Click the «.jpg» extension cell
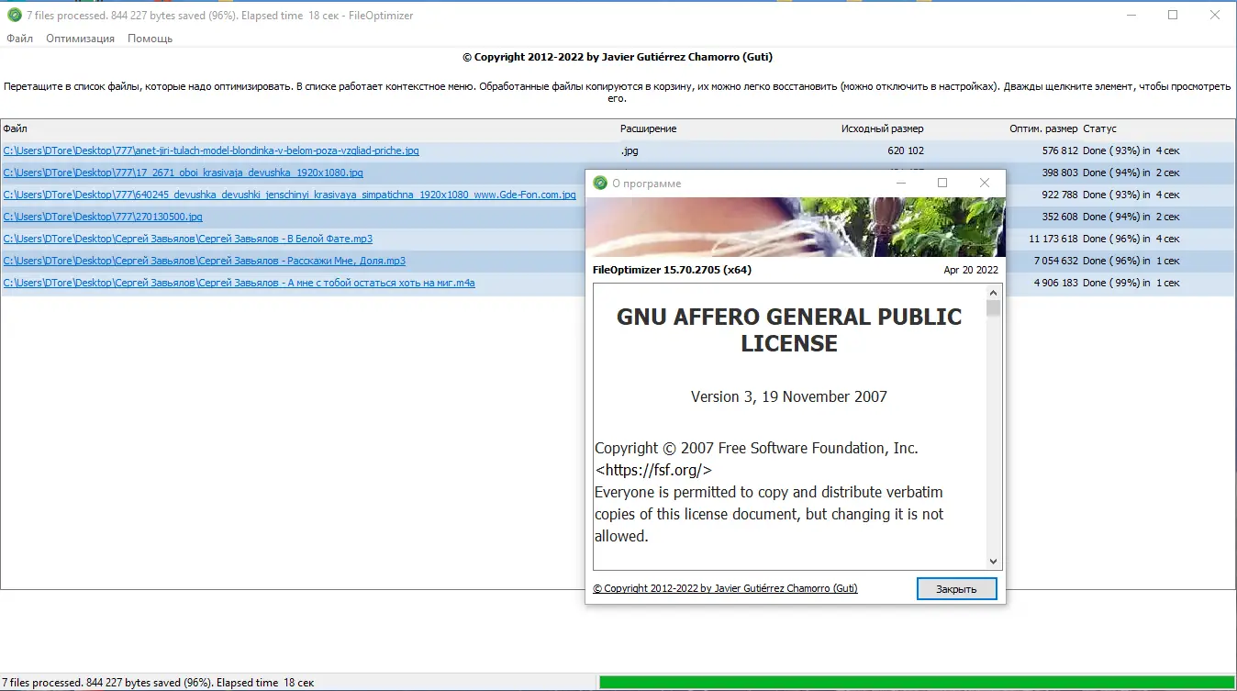The image size is (1237, 691). click(630, 150)
